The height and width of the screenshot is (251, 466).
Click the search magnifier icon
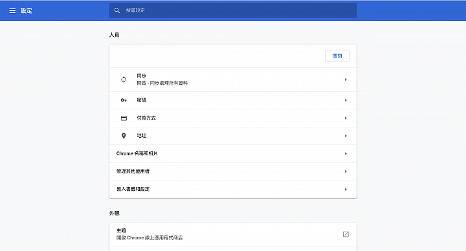[117, 10]
